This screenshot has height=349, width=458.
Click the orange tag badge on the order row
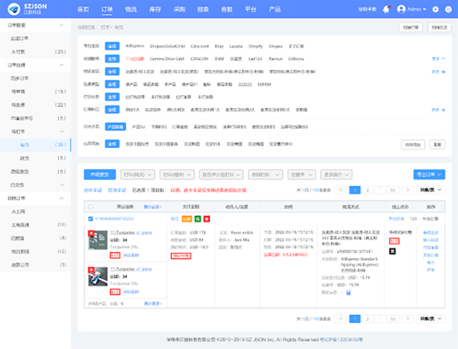(x=187, y=219)
